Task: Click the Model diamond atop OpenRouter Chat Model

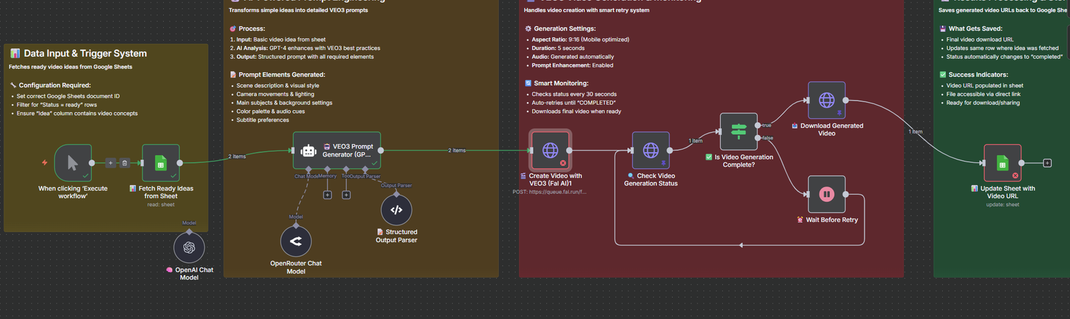Action: coord(296,226)
